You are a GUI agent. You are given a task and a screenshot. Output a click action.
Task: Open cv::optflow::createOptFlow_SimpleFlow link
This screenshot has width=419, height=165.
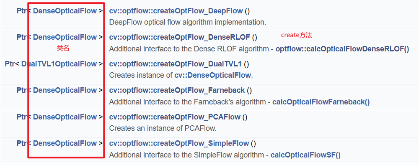(179, 143)
